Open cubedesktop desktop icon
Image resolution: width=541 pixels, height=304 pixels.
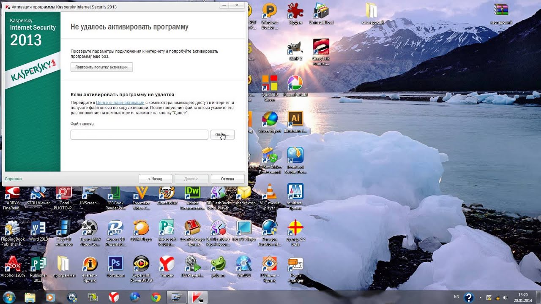pos(244,196)
